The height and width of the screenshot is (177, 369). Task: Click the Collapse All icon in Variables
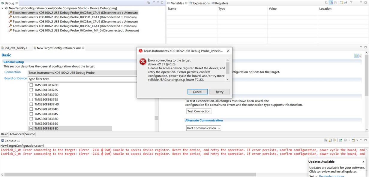click(335, 2)
